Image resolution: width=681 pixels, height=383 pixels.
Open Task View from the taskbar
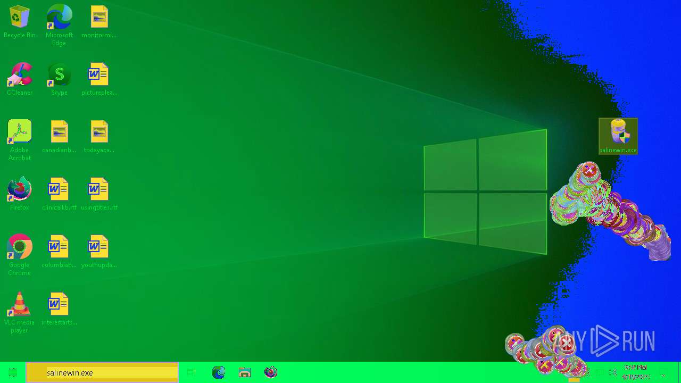(x=192, y=372)
